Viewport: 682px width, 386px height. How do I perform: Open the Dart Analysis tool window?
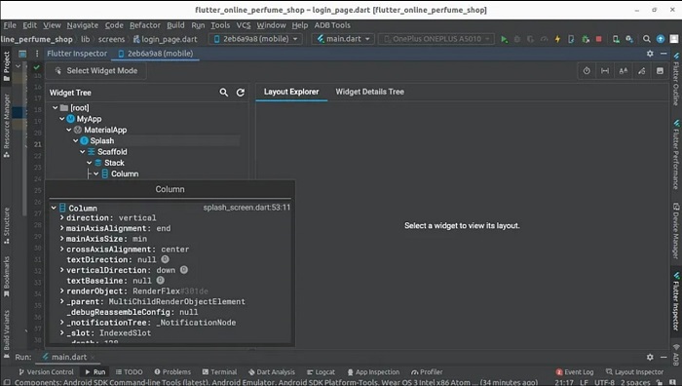tap(272, 372)
